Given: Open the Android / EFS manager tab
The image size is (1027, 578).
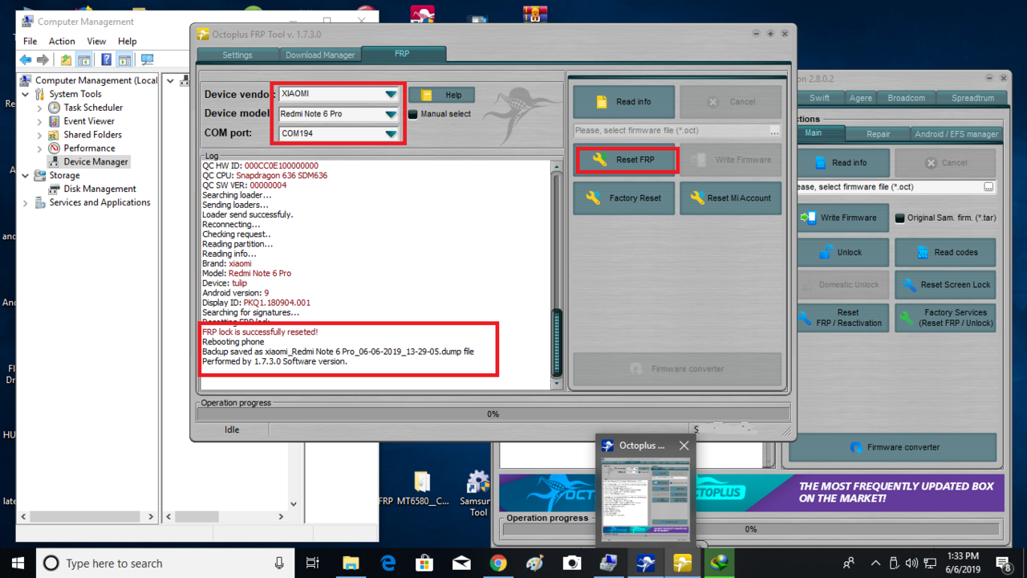Looking at the screenshot, I should [x=956, y=134].
